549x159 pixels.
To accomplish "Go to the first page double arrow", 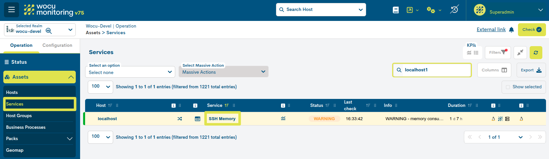I will tap(470, 137).
